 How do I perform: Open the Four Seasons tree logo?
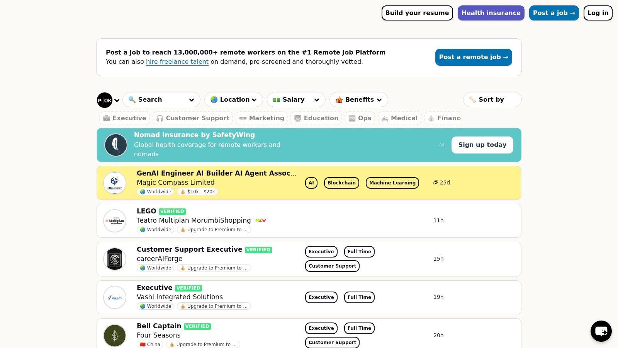115,335
